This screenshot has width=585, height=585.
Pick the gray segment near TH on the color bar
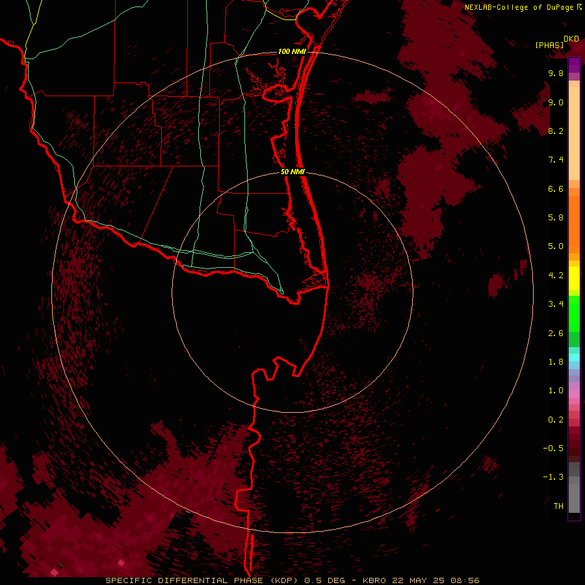pyautogui.click(x=574, y=498)
